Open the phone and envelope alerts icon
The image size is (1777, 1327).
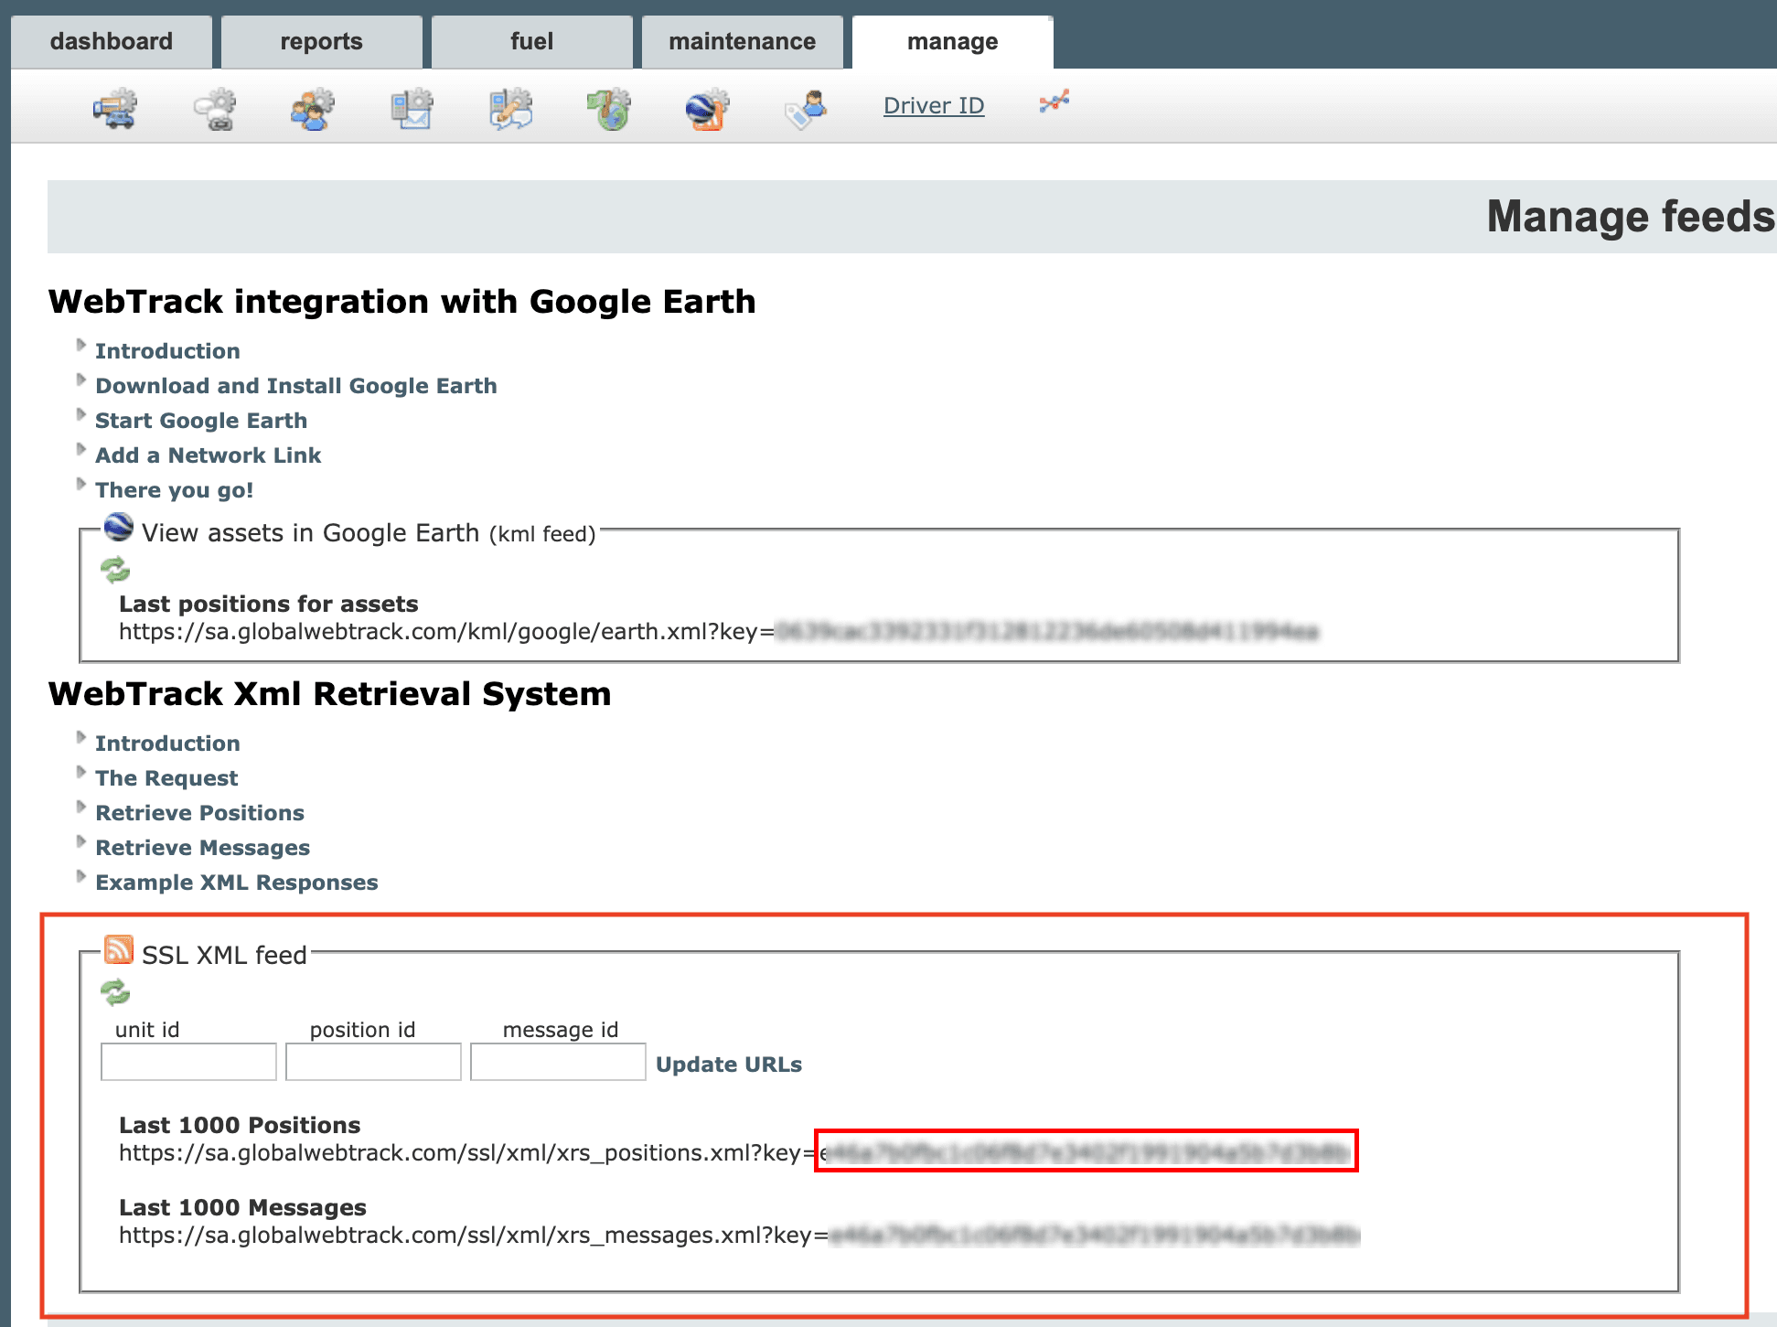pos(412,109)
